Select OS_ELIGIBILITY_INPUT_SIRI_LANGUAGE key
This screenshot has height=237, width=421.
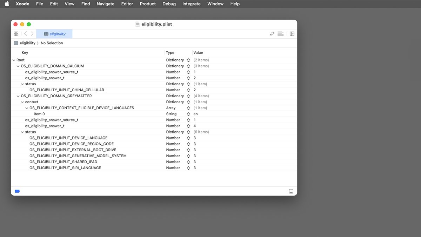coord(65,168)
